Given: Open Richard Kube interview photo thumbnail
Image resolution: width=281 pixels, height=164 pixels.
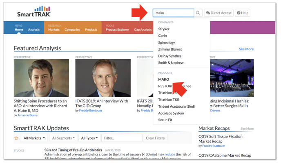Looking at the screenshot, I should pyautogui.click(x=41, y=78).
